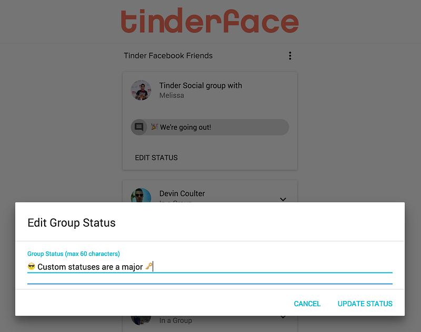The height and width of the screenshot is (332, 421).
Task: Cancel editing the group status
Action: 307,304
